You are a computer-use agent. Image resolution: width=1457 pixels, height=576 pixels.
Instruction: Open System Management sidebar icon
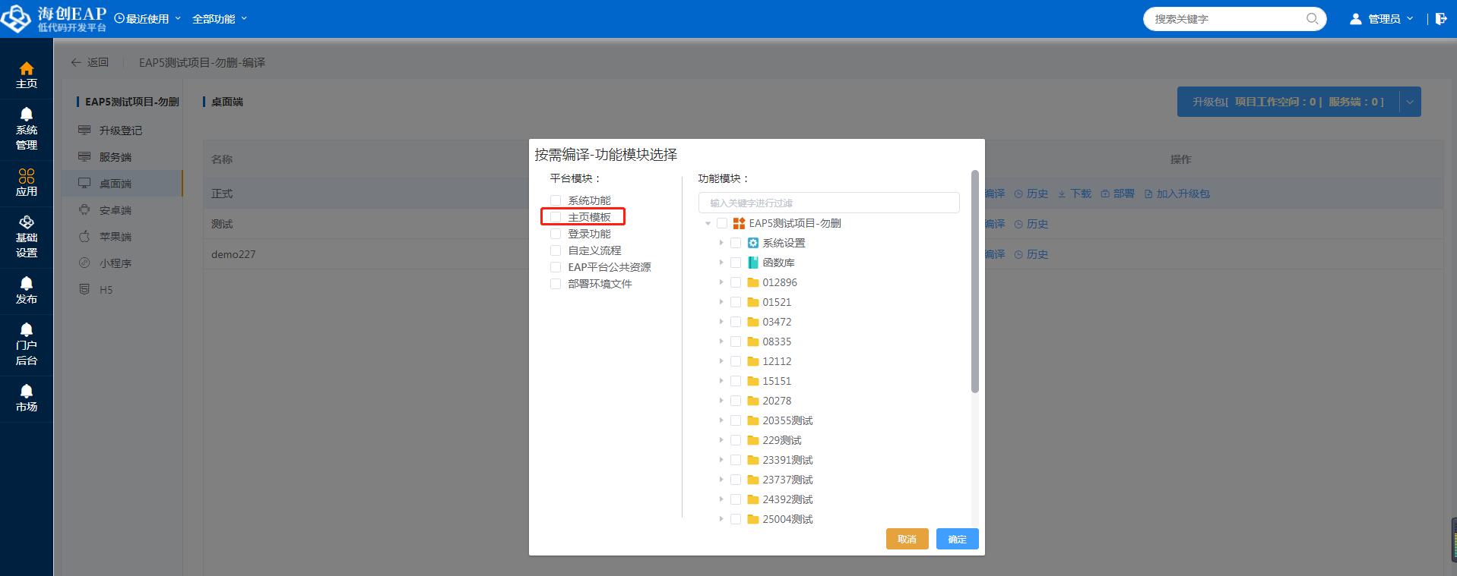[x=27, y=115]
